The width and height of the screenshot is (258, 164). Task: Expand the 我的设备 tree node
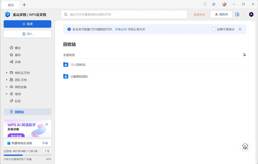(x=7, y=87)
